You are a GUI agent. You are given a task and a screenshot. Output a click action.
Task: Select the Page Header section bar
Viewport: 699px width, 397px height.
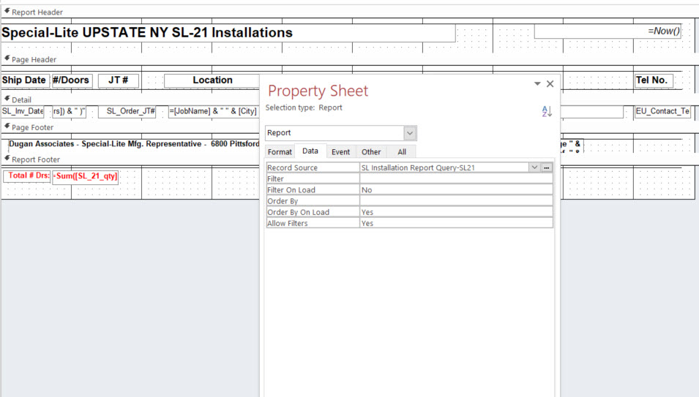(350, 60)
